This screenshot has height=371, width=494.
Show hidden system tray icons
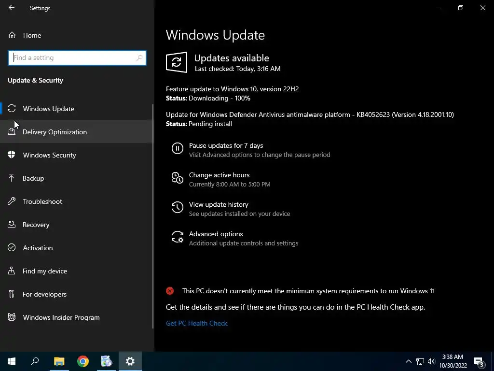408,361
